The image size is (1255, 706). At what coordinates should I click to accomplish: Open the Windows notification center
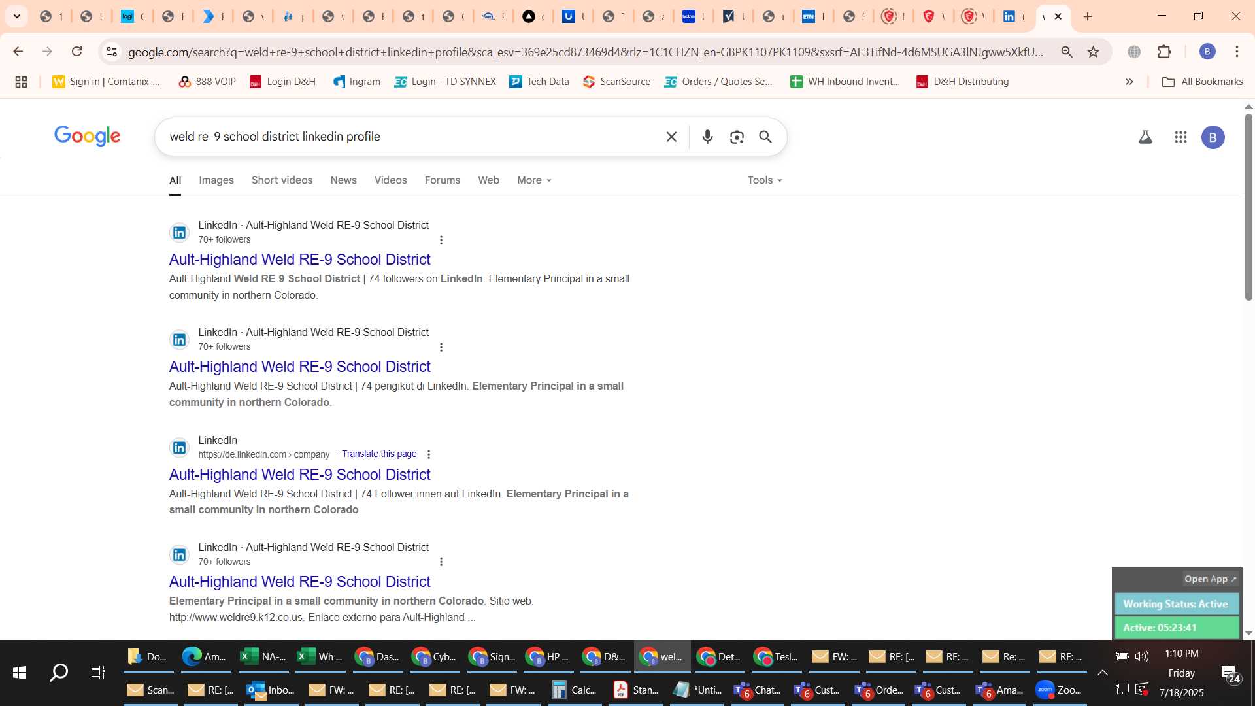pyautogui.click(x=1230, y=675)
